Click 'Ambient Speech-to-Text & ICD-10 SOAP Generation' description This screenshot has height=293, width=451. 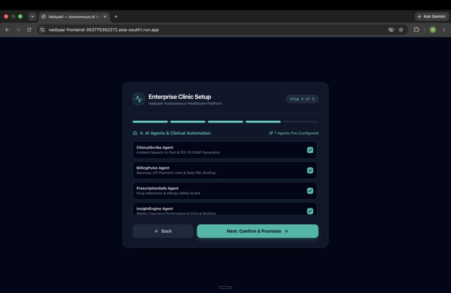pyautogui.click(x=178, y=153)
